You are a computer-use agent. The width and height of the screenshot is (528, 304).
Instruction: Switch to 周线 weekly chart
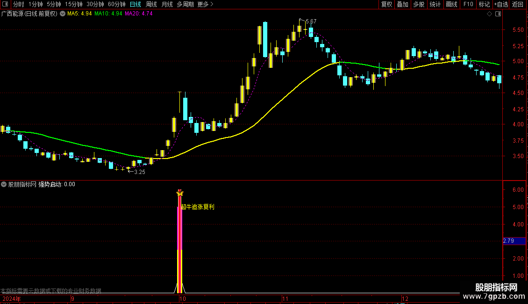point(151,4)
